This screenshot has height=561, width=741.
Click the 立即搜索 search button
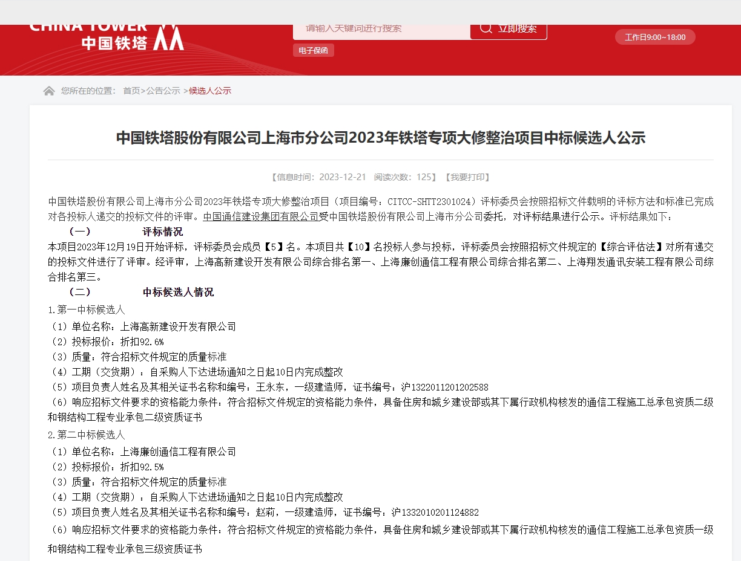coord(509,32)
